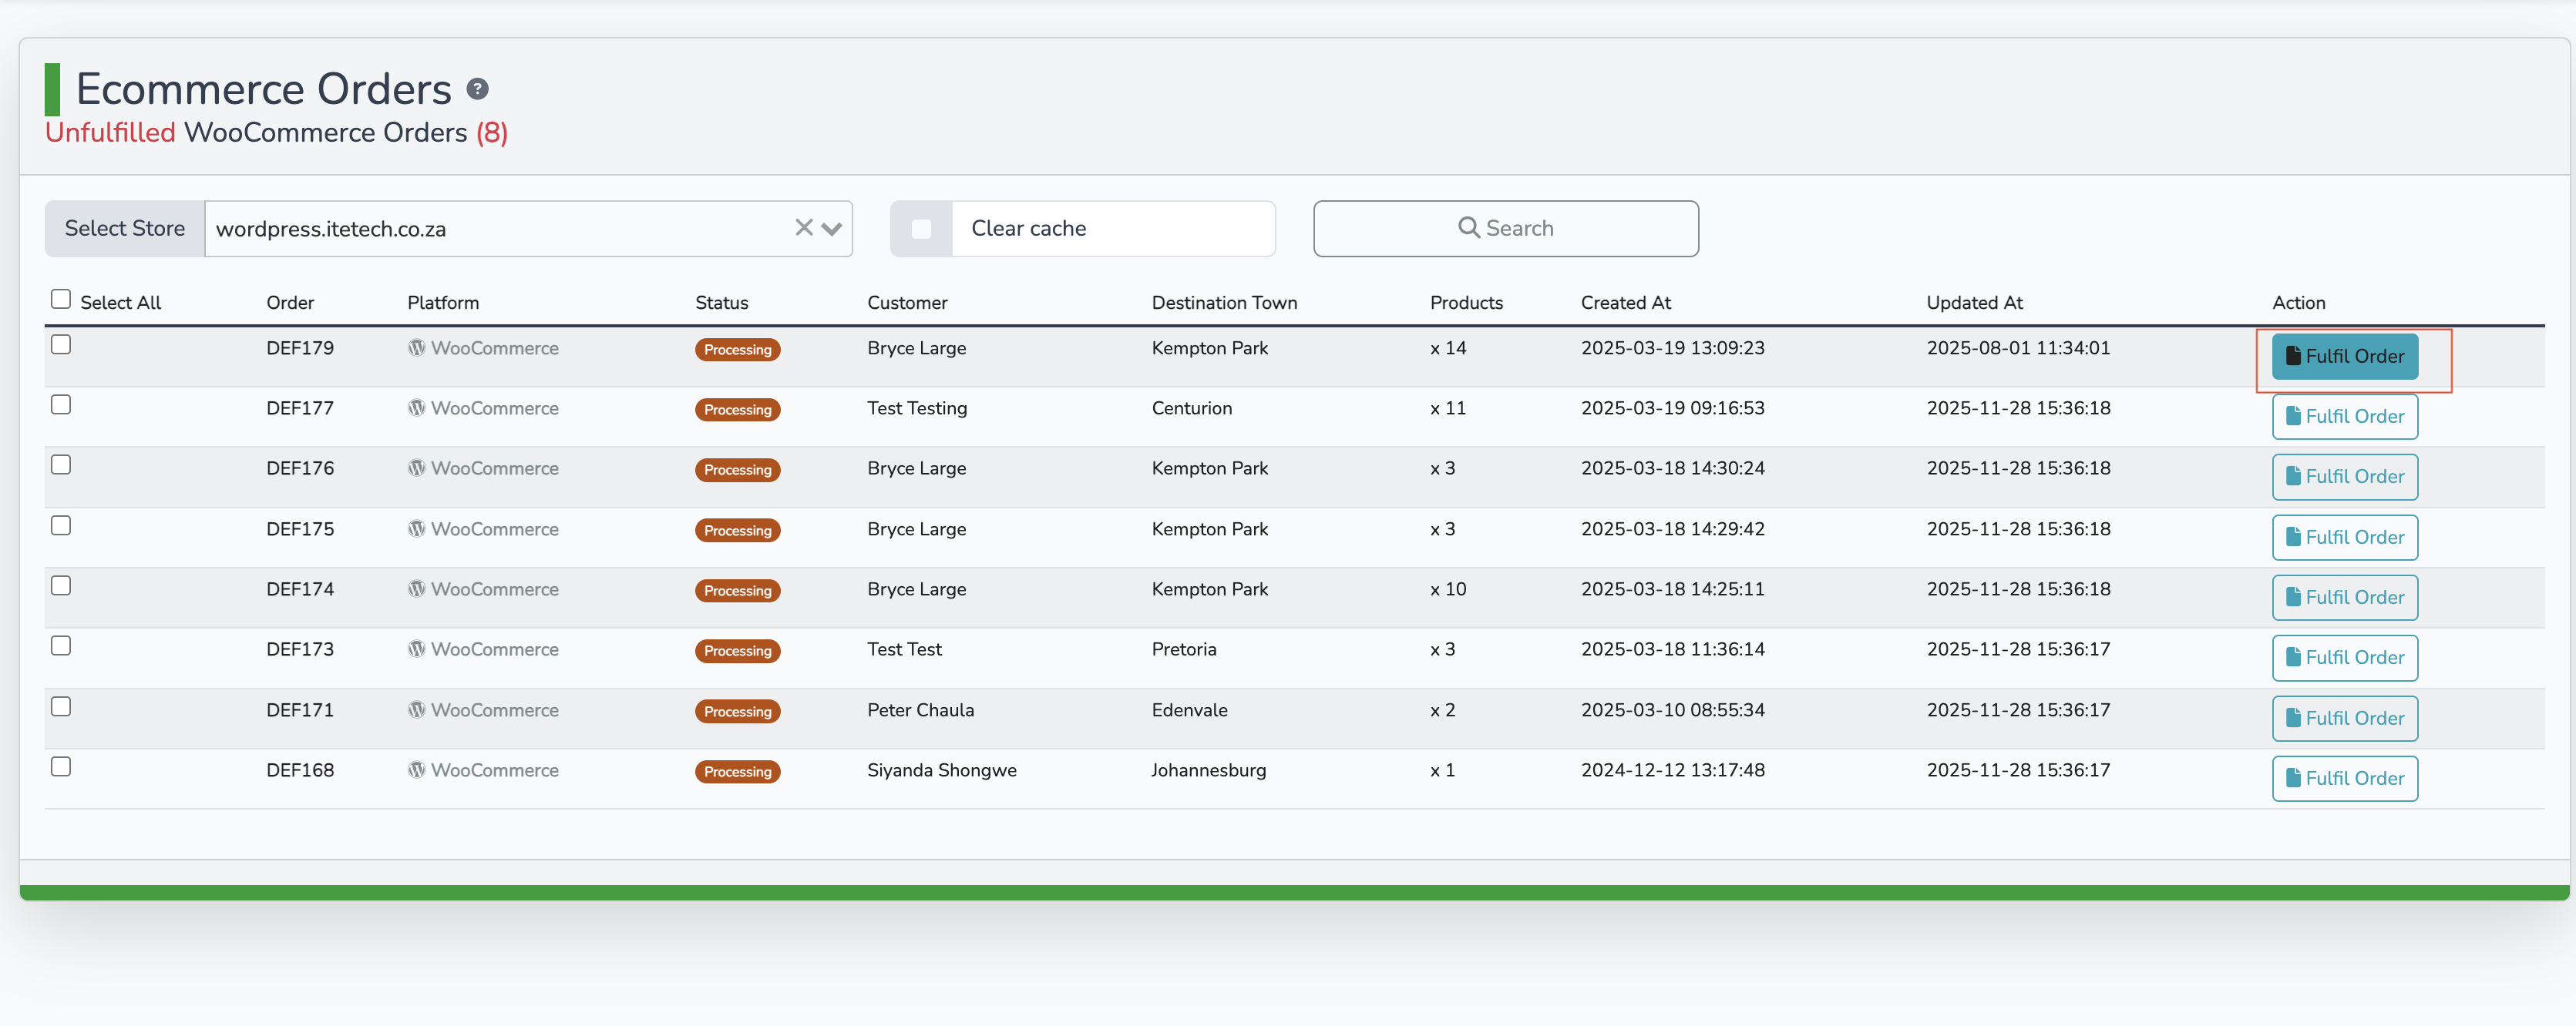Fulfil order DEF173
Image resolution: width=2576 pixels, height=1026 pixels.
[x=2344, y=657]
